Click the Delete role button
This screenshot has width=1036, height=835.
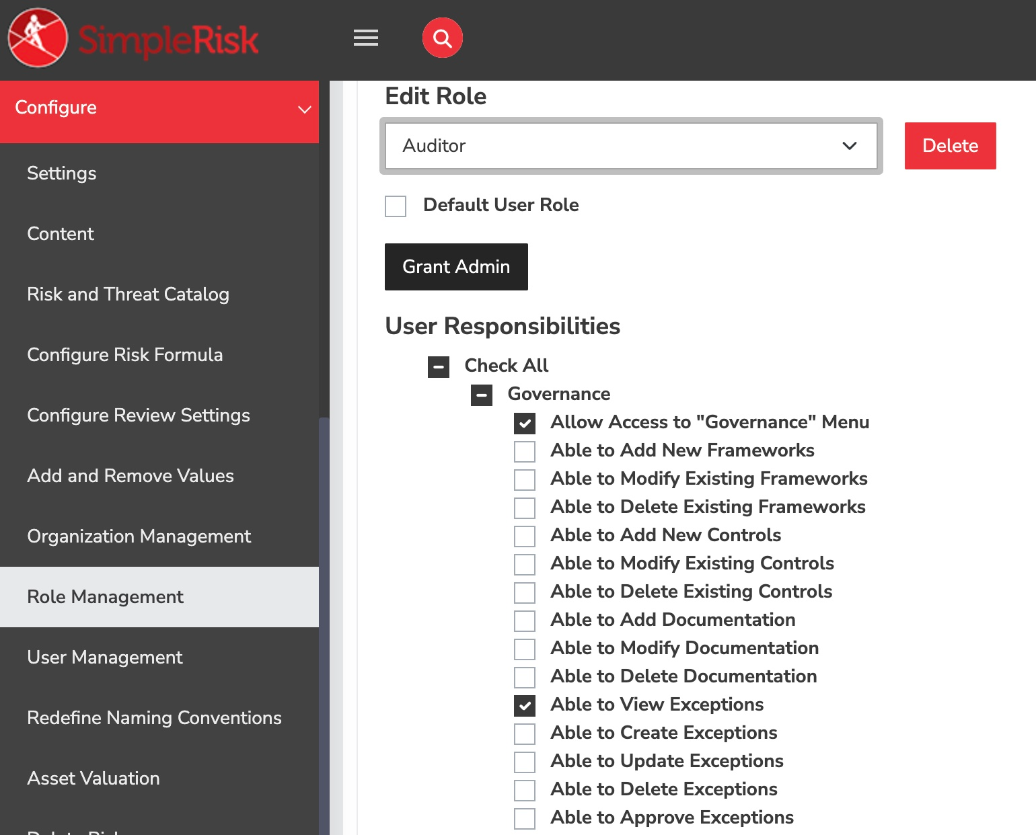coord(950,146)
